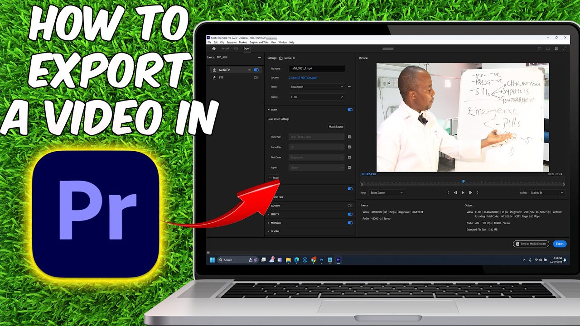Screen dimensions: 580x326
Task: Click the Home icon in Premiere header
Action: (x=213, y=48)
